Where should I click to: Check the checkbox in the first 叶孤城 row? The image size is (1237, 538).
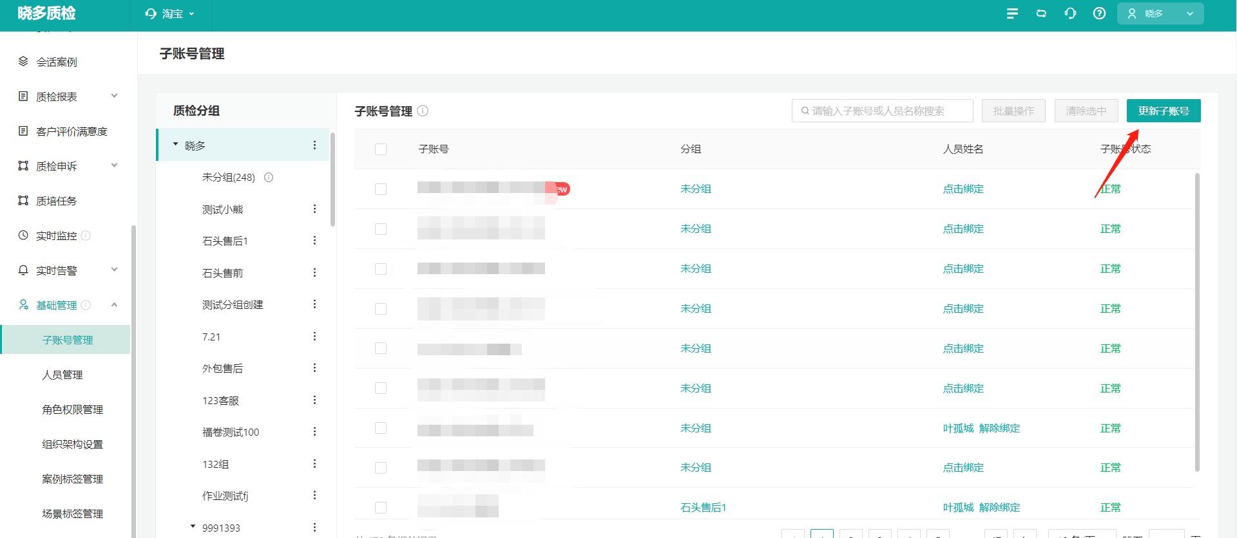pyautogui.click(x=381, y=428)
